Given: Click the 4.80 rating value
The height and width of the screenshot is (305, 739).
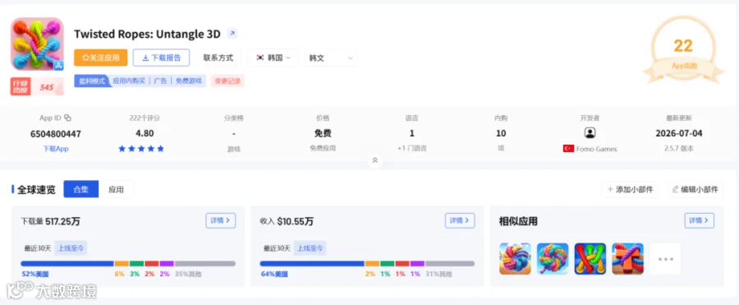Looking at the screenshot, I should click(145, 134).
